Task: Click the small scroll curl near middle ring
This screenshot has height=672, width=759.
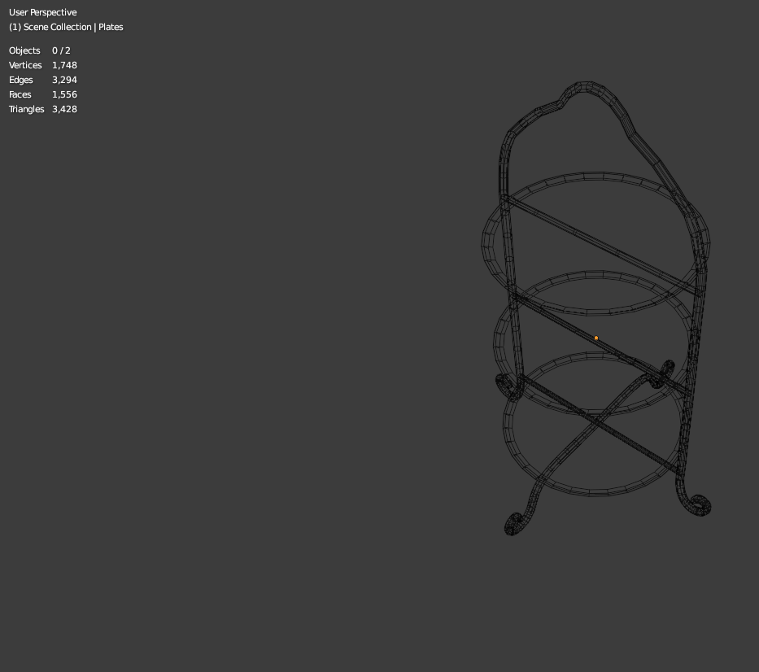Action: tap(662, 373)
